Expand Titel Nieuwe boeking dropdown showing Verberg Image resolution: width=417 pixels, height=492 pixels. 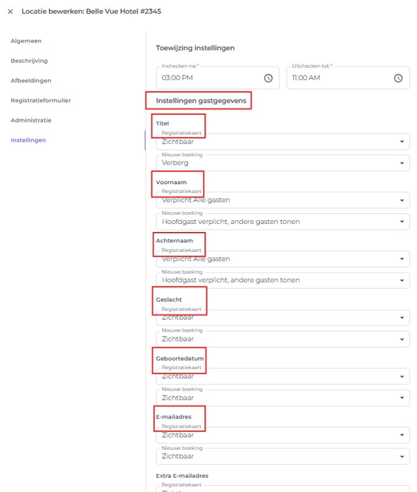coord(283,163)
